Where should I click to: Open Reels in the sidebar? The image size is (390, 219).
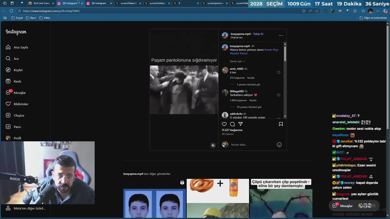(13, 82)
